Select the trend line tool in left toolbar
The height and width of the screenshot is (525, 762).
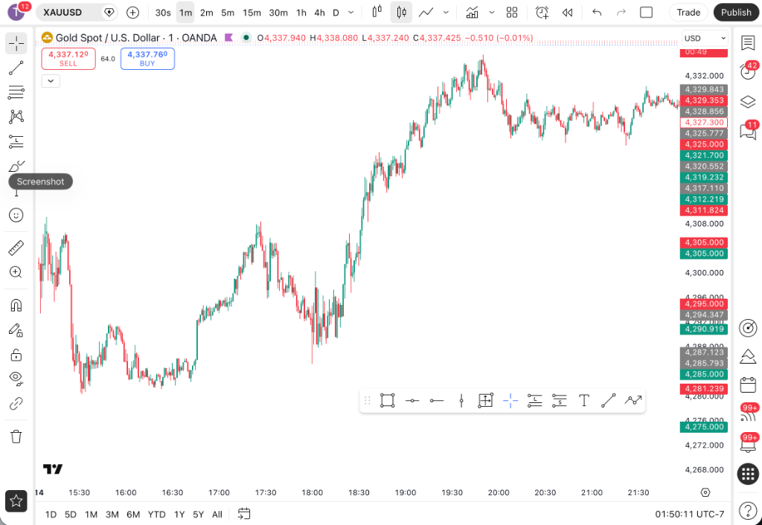pyautogui.click(x=16, y=68)
